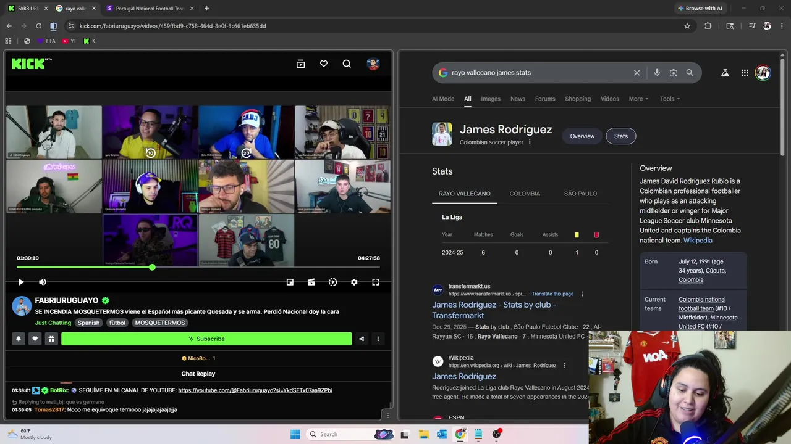791x444 pixels.
Task: Mute the Kick video volume
Action: pyautogui.click(x=43, y=282)
